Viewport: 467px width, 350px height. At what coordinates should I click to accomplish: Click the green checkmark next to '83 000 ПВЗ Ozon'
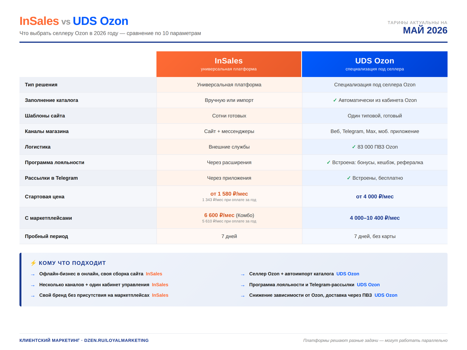[354, 147]
